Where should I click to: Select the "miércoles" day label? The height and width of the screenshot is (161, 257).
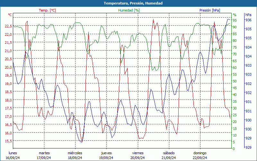pyautogui.click(x=75, y=153)
